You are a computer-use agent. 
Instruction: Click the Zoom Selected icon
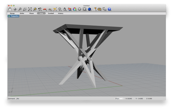(35, 9)
